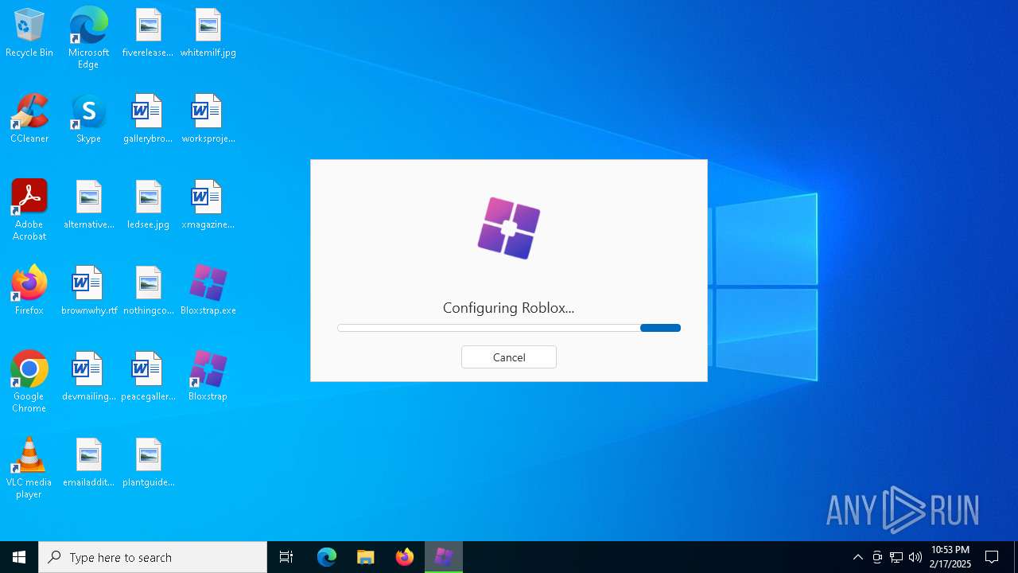1018x573 pixels.
Task: Click the Meet Now tray icon
Action: 877,557
